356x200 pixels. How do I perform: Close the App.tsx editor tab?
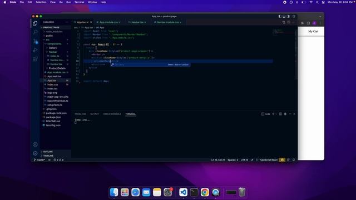coord(91,22)
